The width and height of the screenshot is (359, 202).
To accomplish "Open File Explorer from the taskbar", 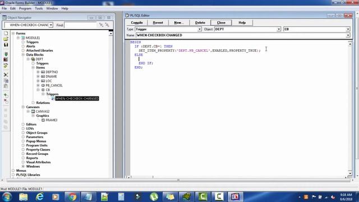I will click(24, 197).
